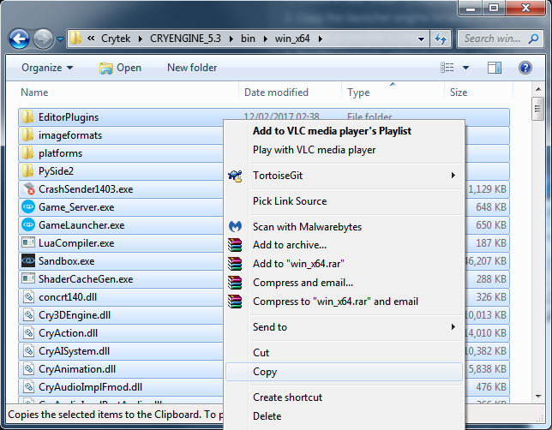The width and height of the screenshot is (552, 430).
Task: Select the CryAISystem.dll file icon
Action: (x=28, y=350)
